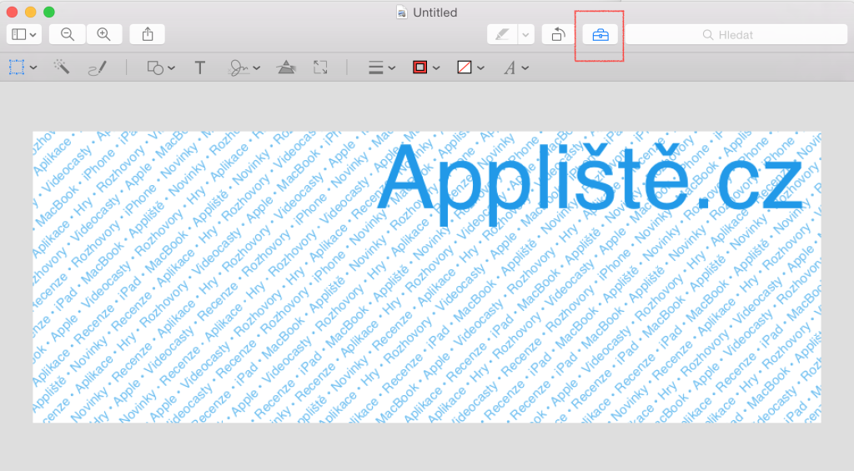This screenshot has width=854, height=471.
Task: Open the Shapes tool
Action: click(x=155, y=68)
